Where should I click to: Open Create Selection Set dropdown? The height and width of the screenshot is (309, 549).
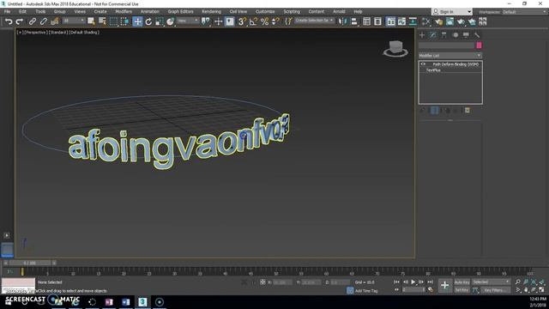314,21
